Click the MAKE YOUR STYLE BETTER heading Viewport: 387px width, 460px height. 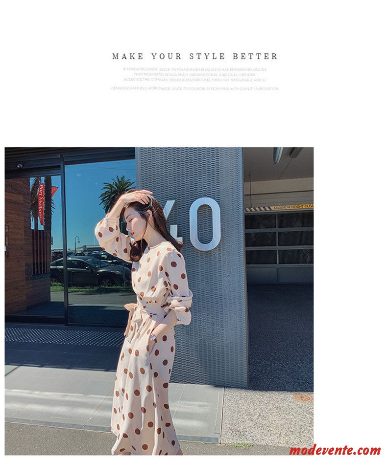tap(195, 56)
